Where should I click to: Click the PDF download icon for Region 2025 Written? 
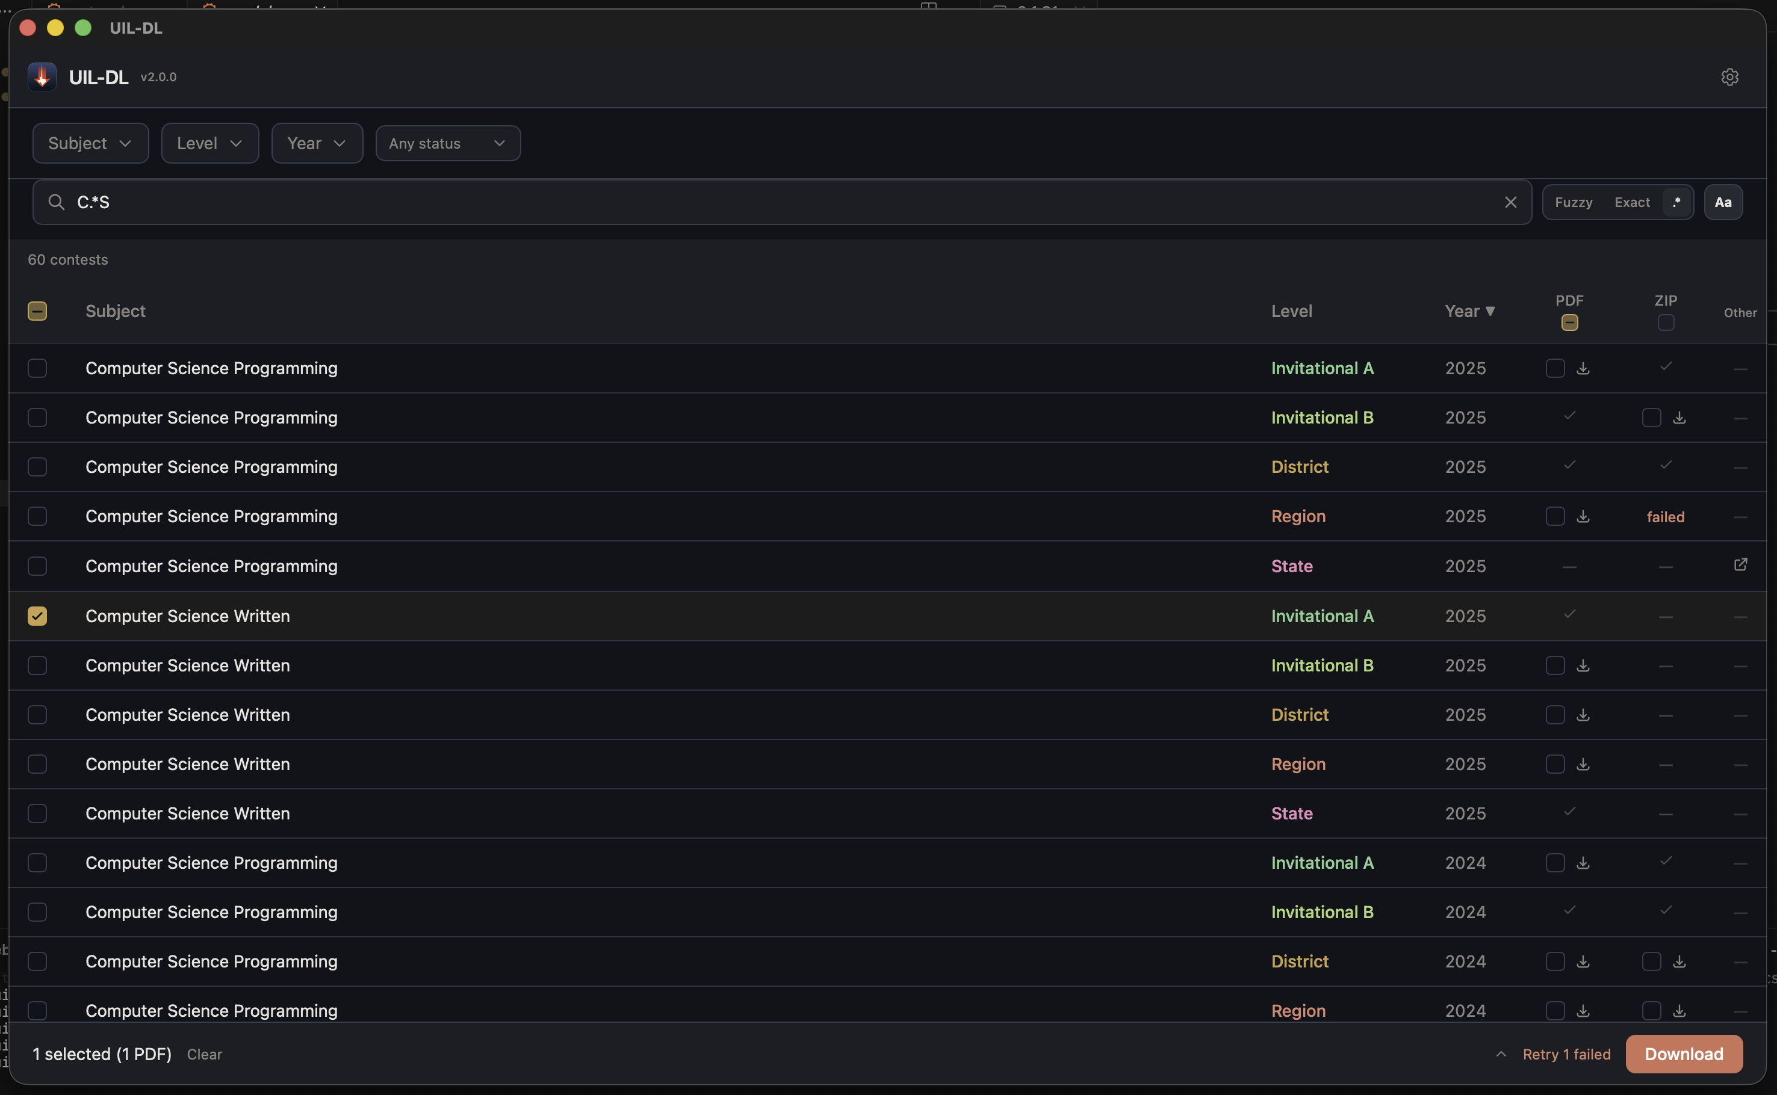pos(1583,764)
